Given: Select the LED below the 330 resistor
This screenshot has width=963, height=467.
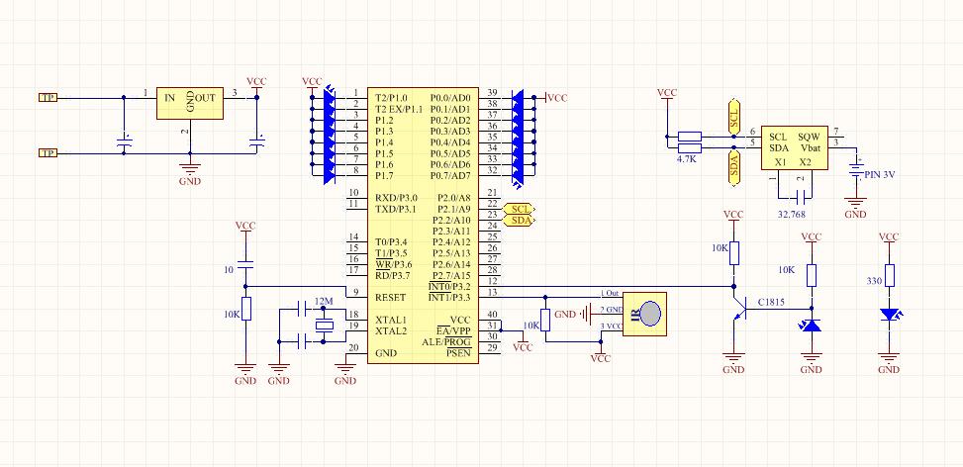Looking at the screenshot, I should pos(889,315).
